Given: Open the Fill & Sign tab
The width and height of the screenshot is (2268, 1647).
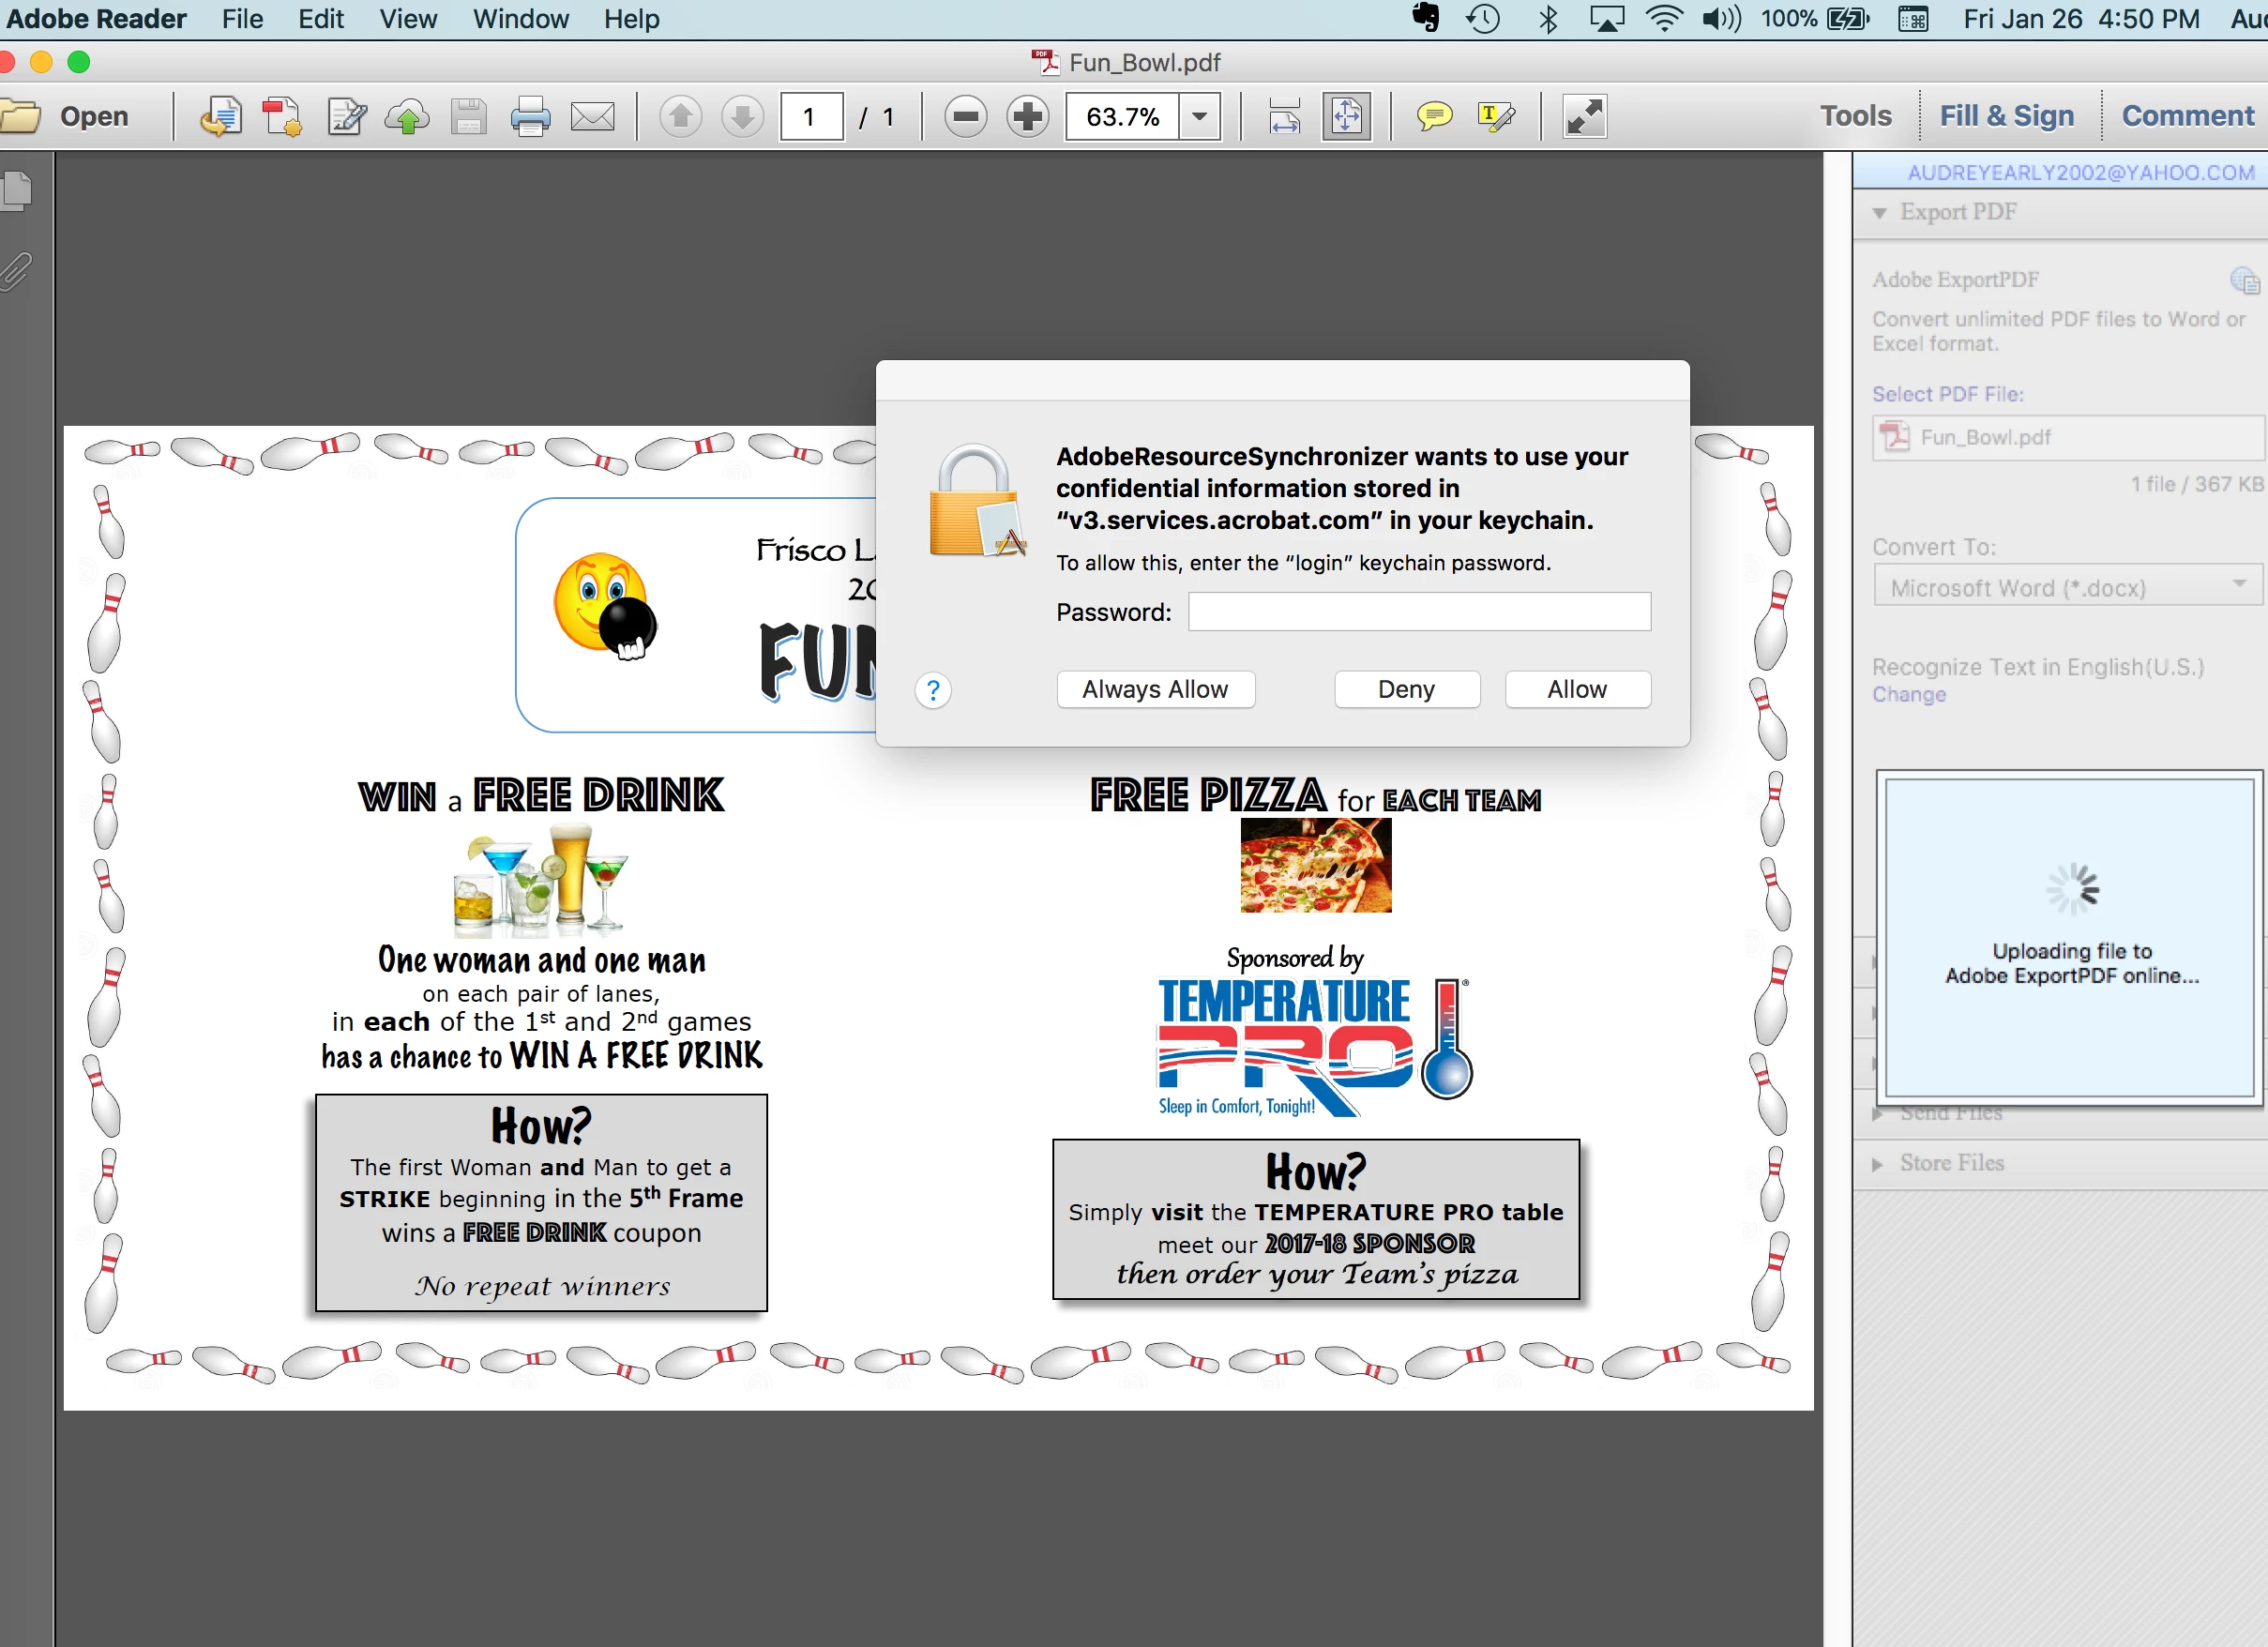Looking at the screenshot, I should coord(2006,116).
